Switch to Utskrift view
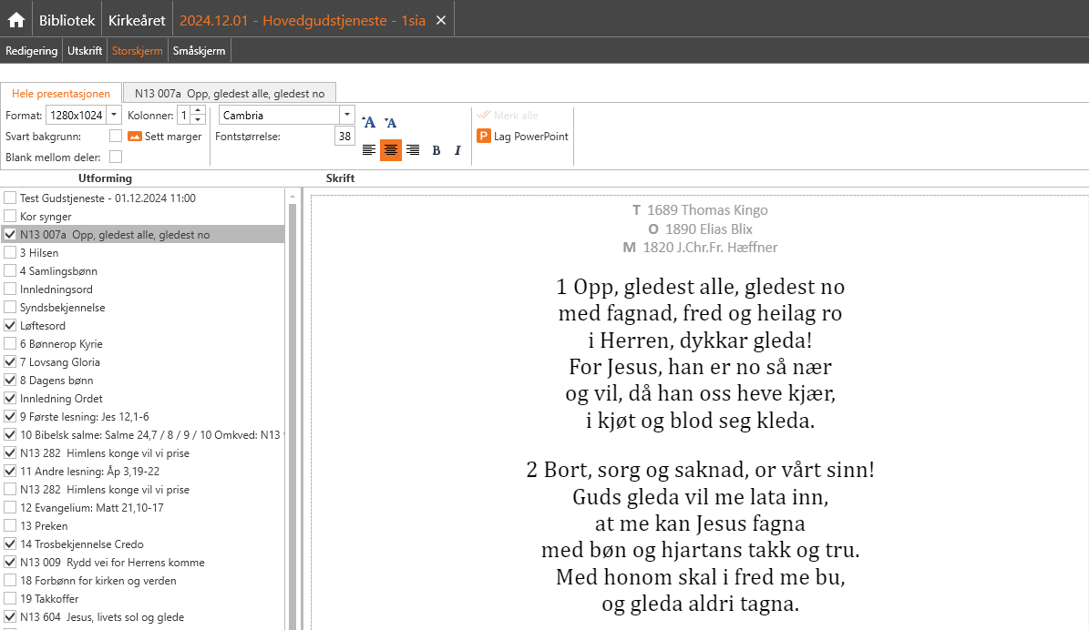This screenshot has width=1089, height=630. [x=85, y=51]
